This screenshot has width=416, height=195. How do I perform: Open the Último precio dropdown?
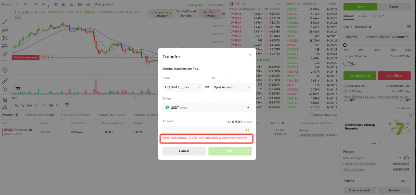(104, 5)
